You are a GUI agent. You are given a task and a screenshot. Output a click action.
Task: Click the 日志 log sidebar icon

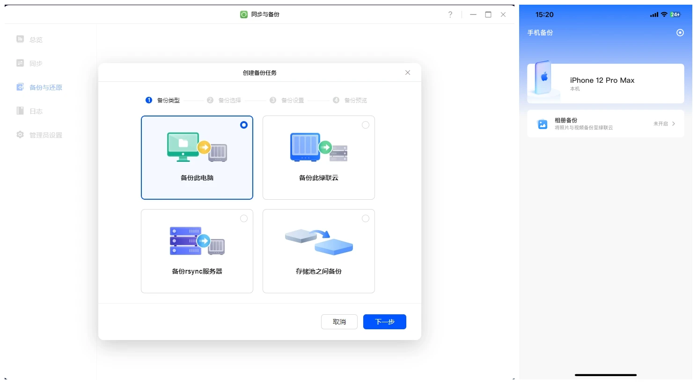(x=20, y=111)
